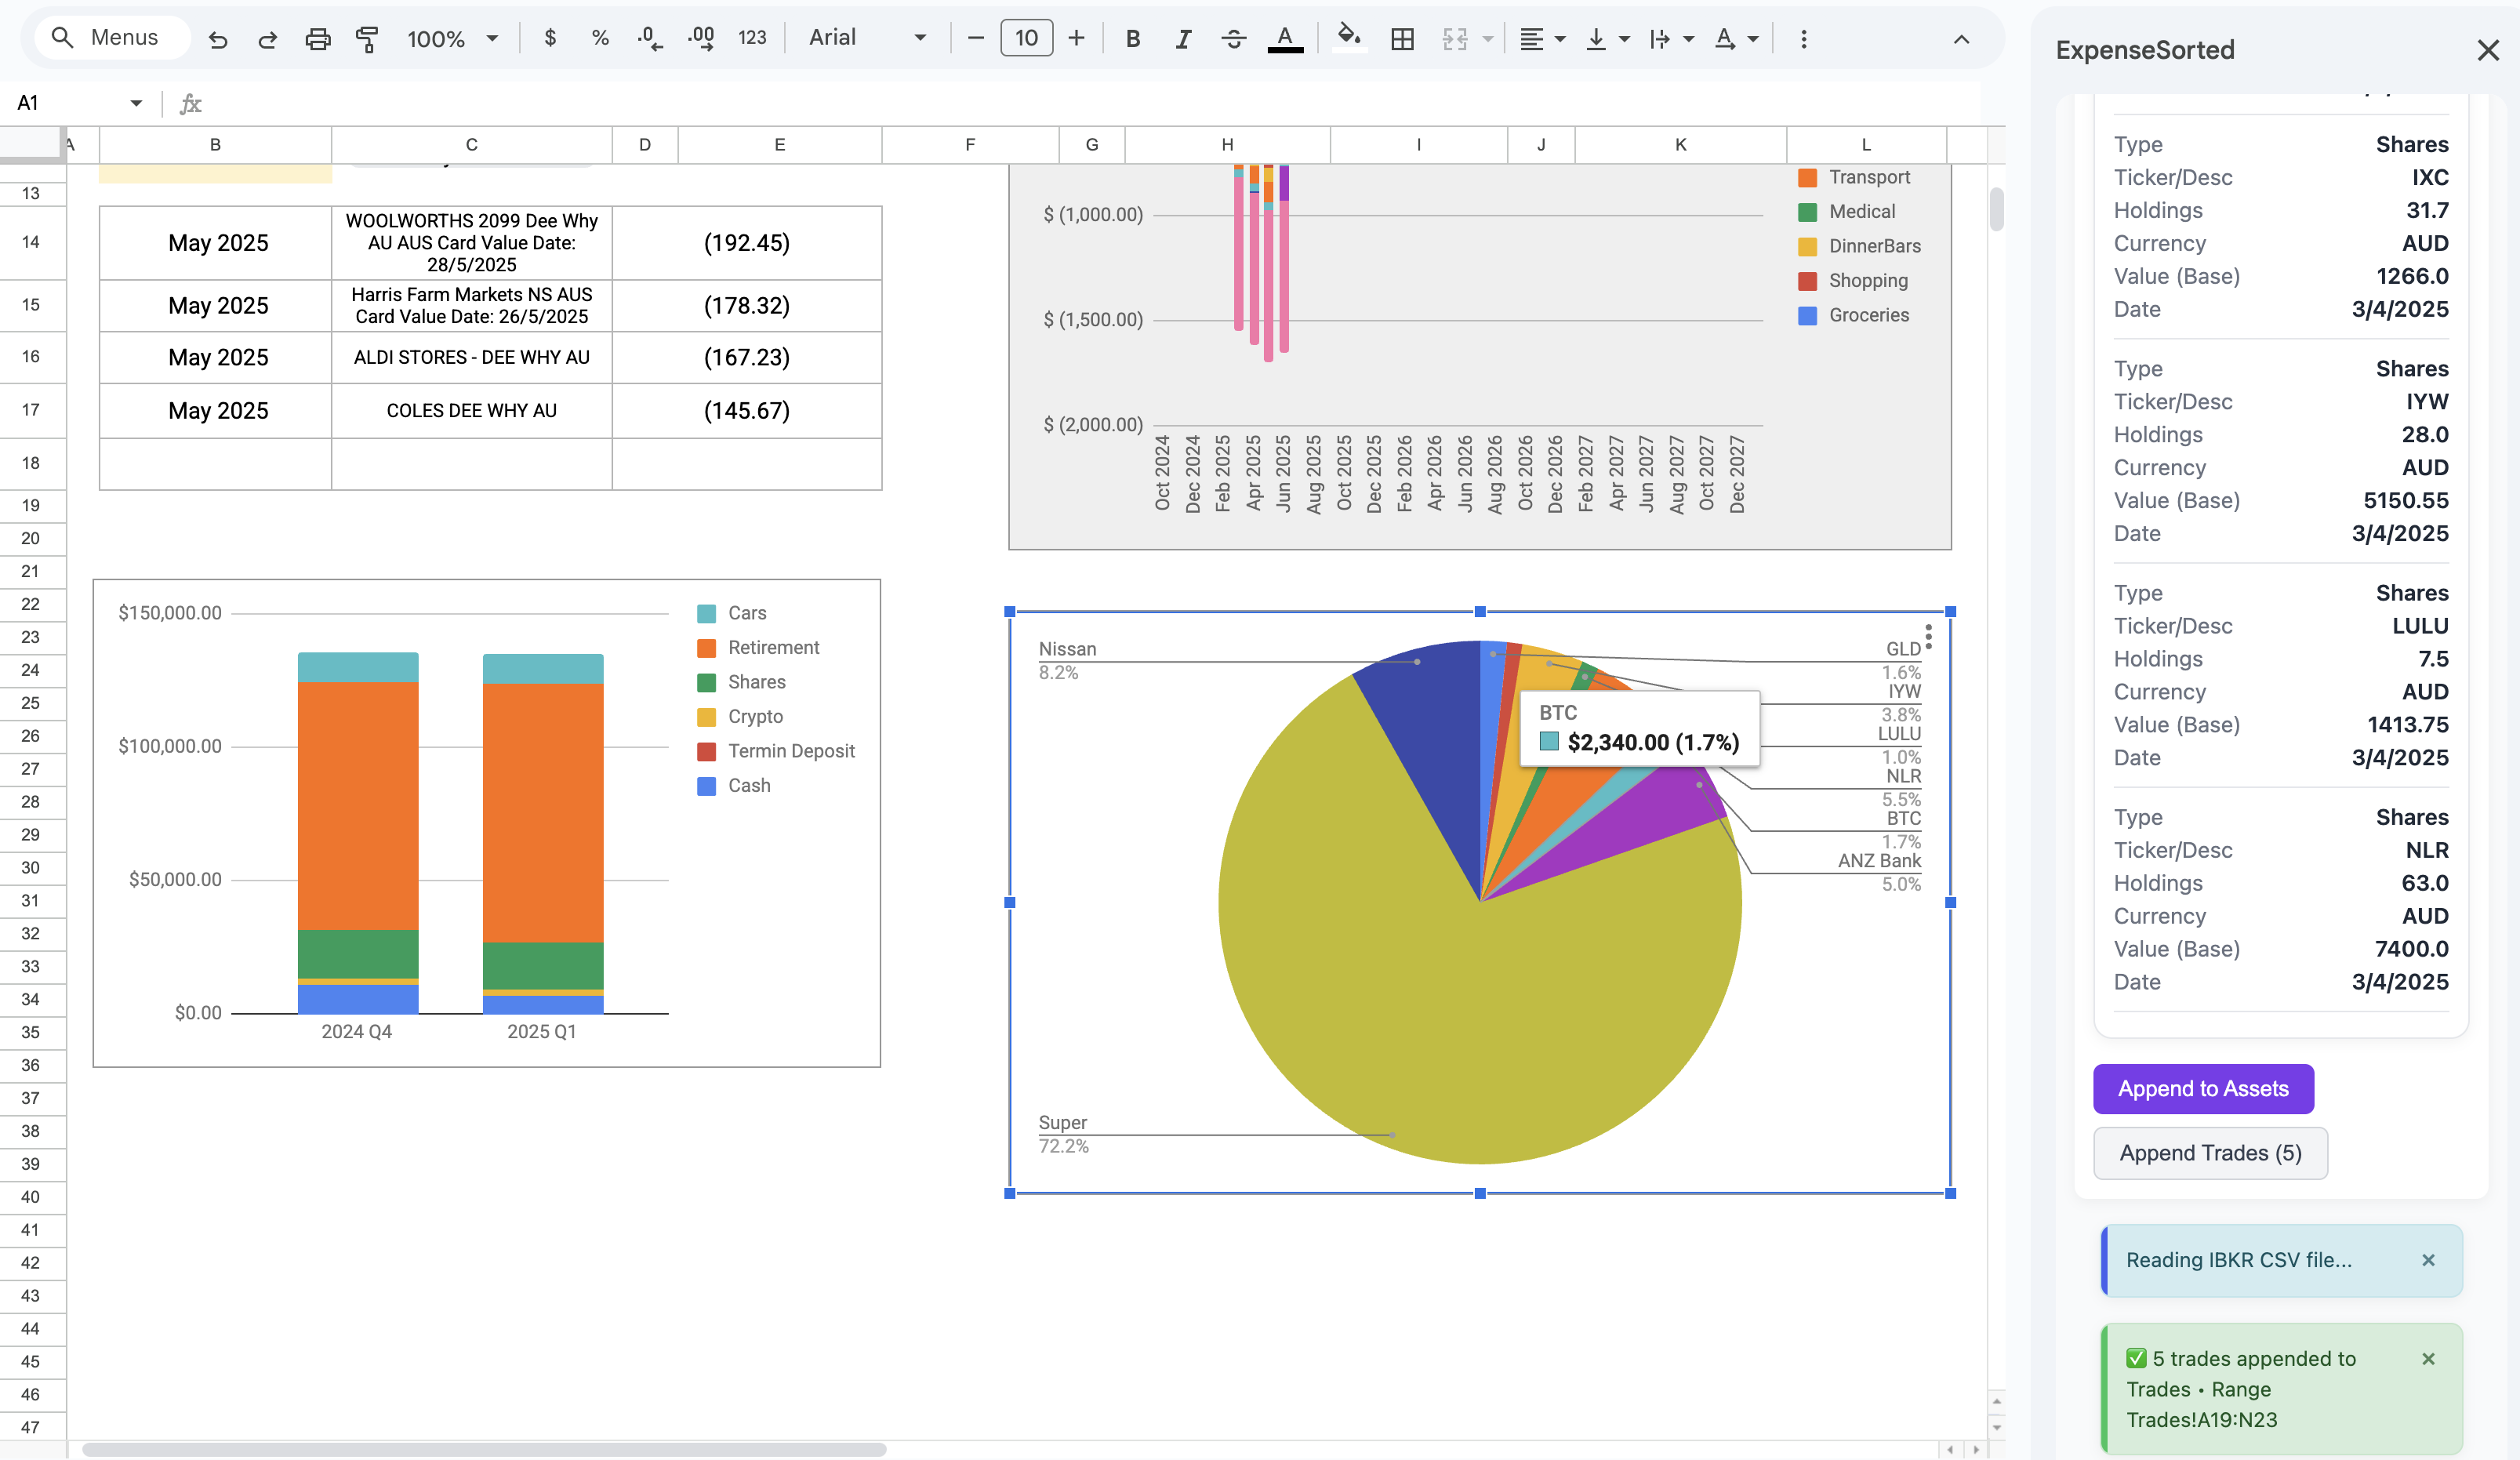The height and width of the screenshot is (1460, 2520).
Task: Select column B header
Action: pyautogui.click(x=215, y=145)
